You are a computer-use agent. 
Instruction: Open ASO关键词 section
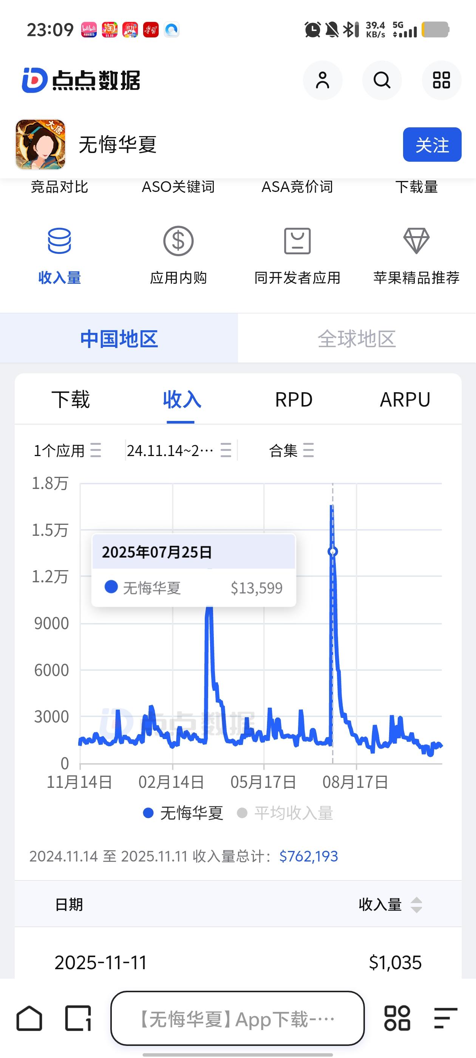(178, 187)
